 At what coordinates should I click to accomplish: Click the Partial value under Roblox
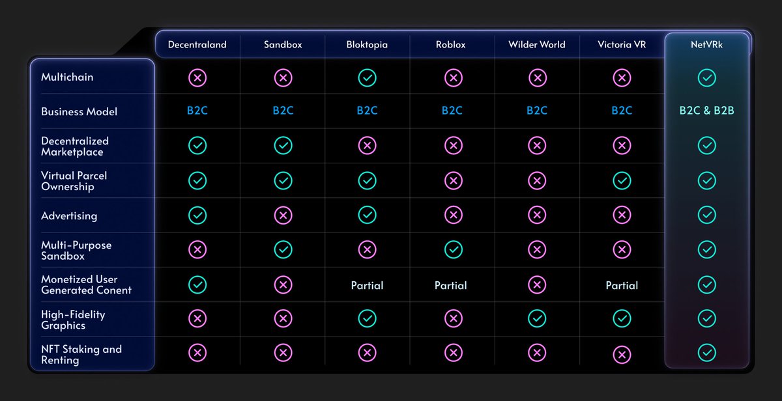tap(451, 285)
